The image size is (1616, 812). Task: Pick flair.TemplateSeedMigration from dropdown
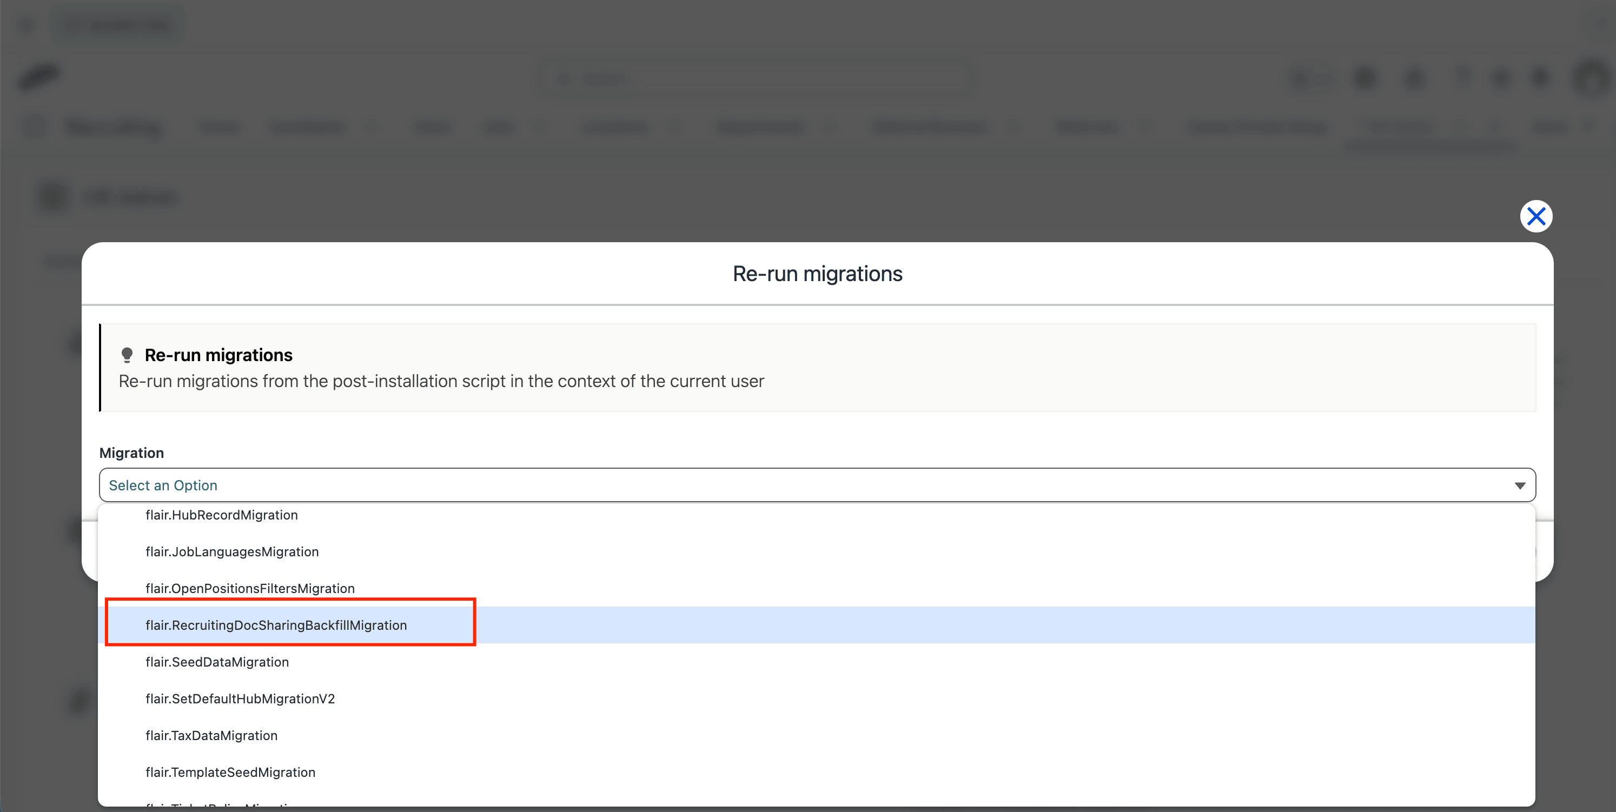816,772
